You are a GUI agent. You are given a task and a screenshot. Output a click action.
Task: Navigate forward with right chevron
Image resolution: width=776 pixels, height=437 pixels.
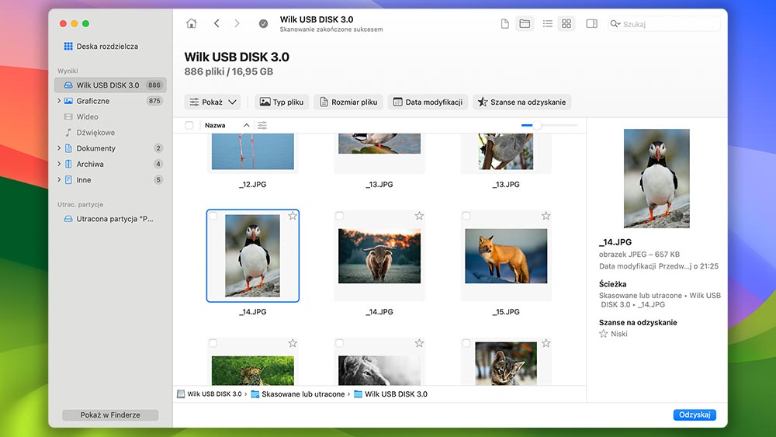[x=237, y=23]
